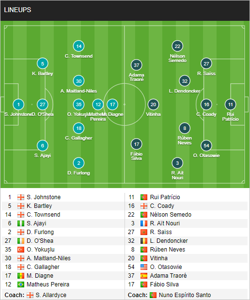Click Vitinha's number 20 circle on pitch

coord(153,105)
